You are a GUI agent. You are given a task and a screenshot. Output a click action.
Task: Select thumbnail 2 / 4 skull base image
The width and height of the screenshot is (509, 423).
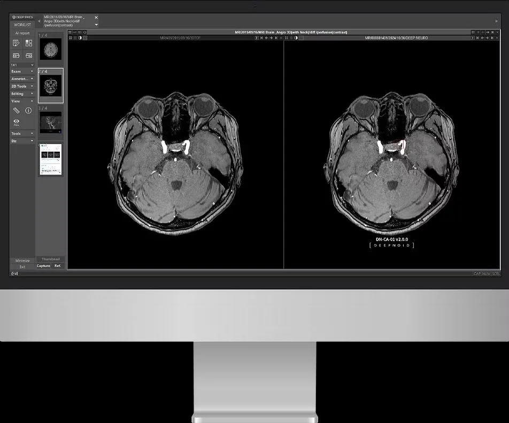click(x=51, y=85)
